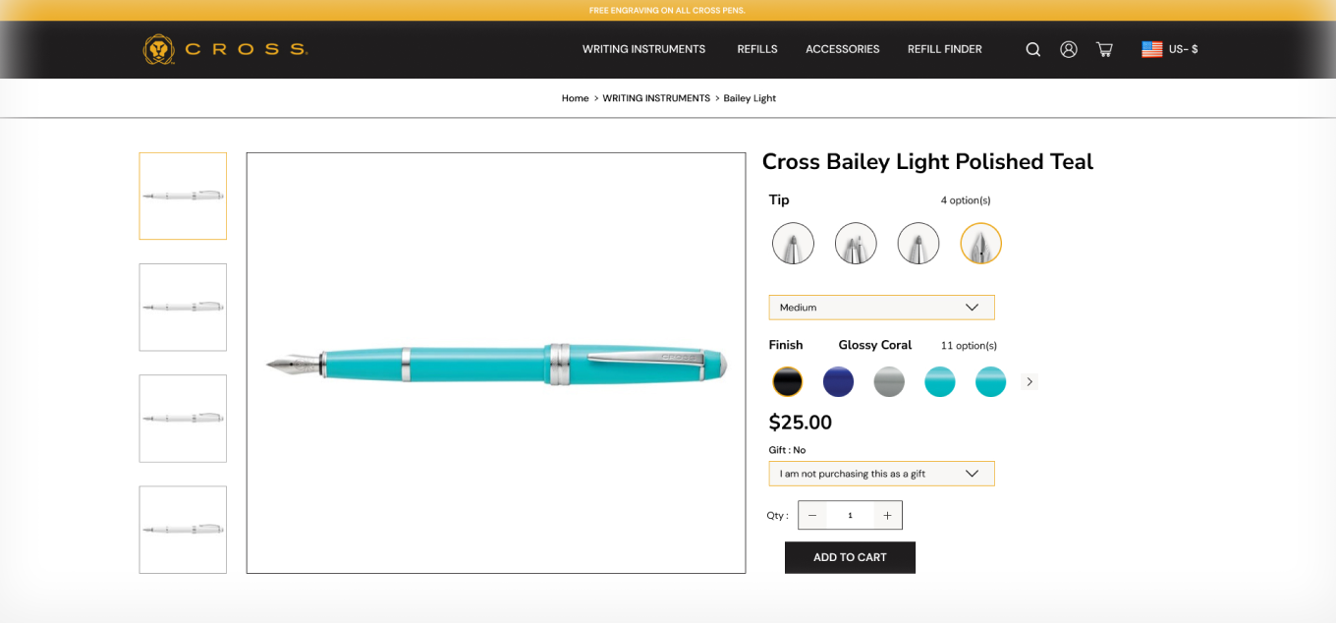Open the Refills menu
Image resolution: width=1336 pixels, height=623 pixels.
click(x=757, y=49)
